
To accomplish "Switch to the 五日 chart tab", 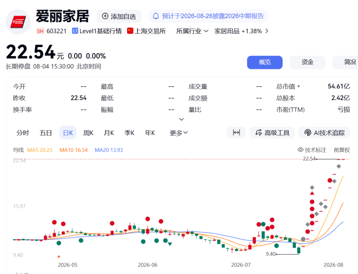I will [x=46, y=132].
